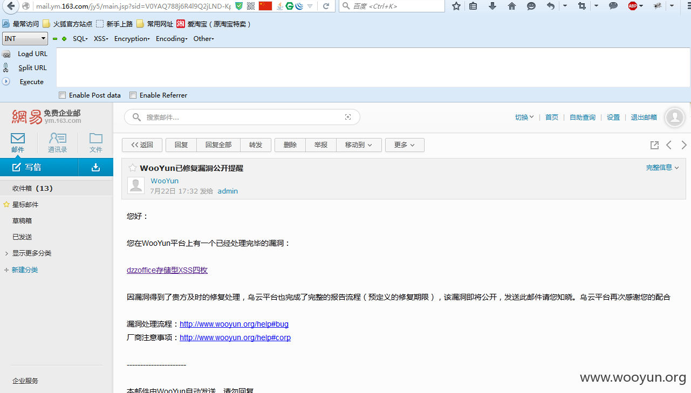The image size is (691, 393).
Task: Open the Encoding menu in HackBar
Action: click(172, 39)
